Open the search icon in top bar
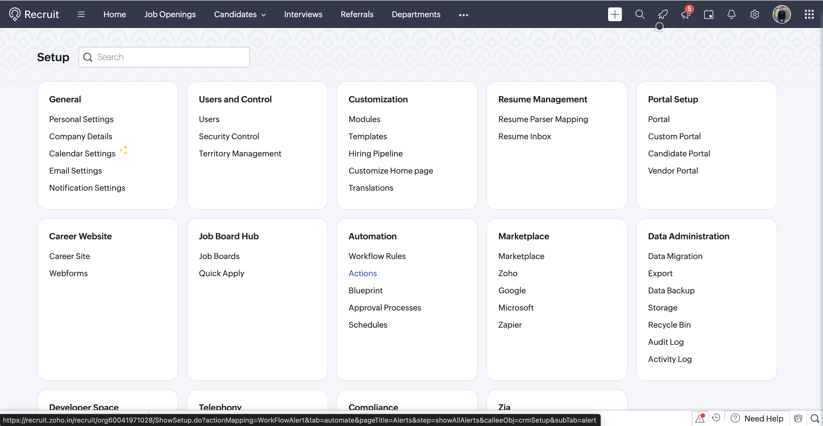Image resolution: width=823 pixels, height=426 pixels. click(640, 14)
